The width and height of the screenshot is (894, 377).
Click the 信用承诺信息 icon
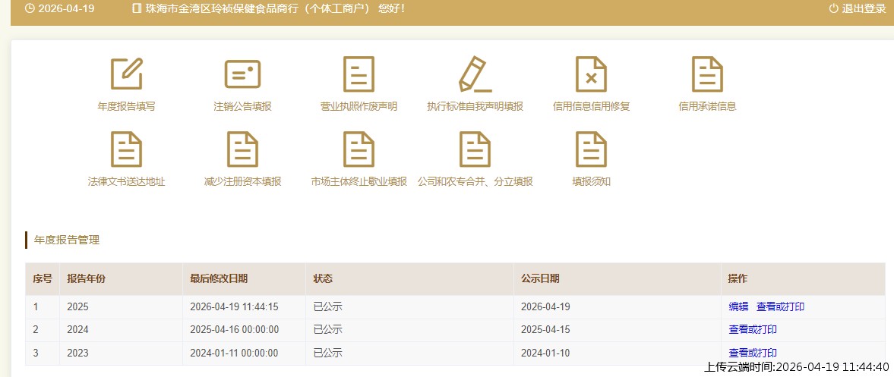(x=707, y=74)
